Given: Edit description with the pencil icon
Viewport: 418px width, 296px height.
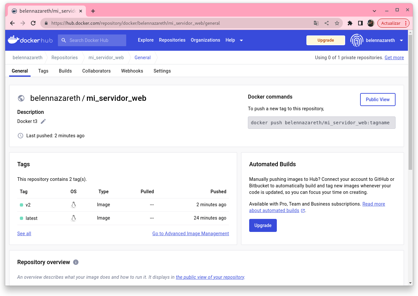Looking at the screenshot, I should (43, 121).
